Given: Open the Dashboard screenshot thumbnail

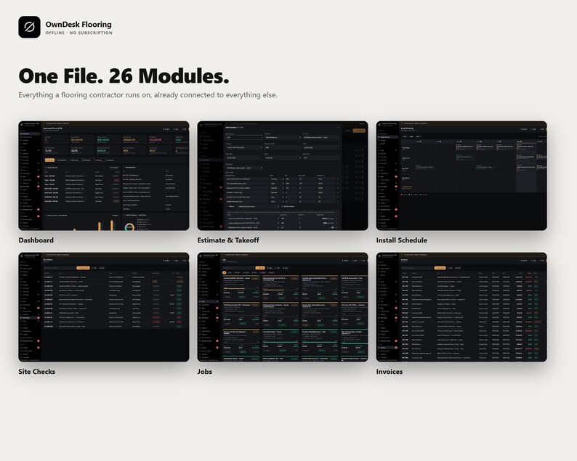Looking at the screenshot, I should pyautogui.click(x=104, y=176).
